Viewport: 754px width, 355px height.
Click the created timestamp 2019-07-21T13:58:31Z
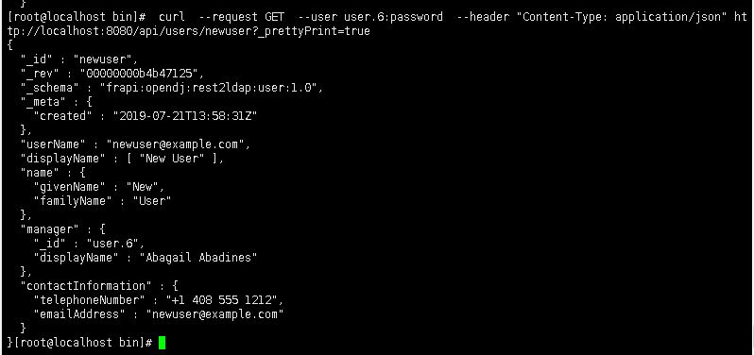(185, 116)
